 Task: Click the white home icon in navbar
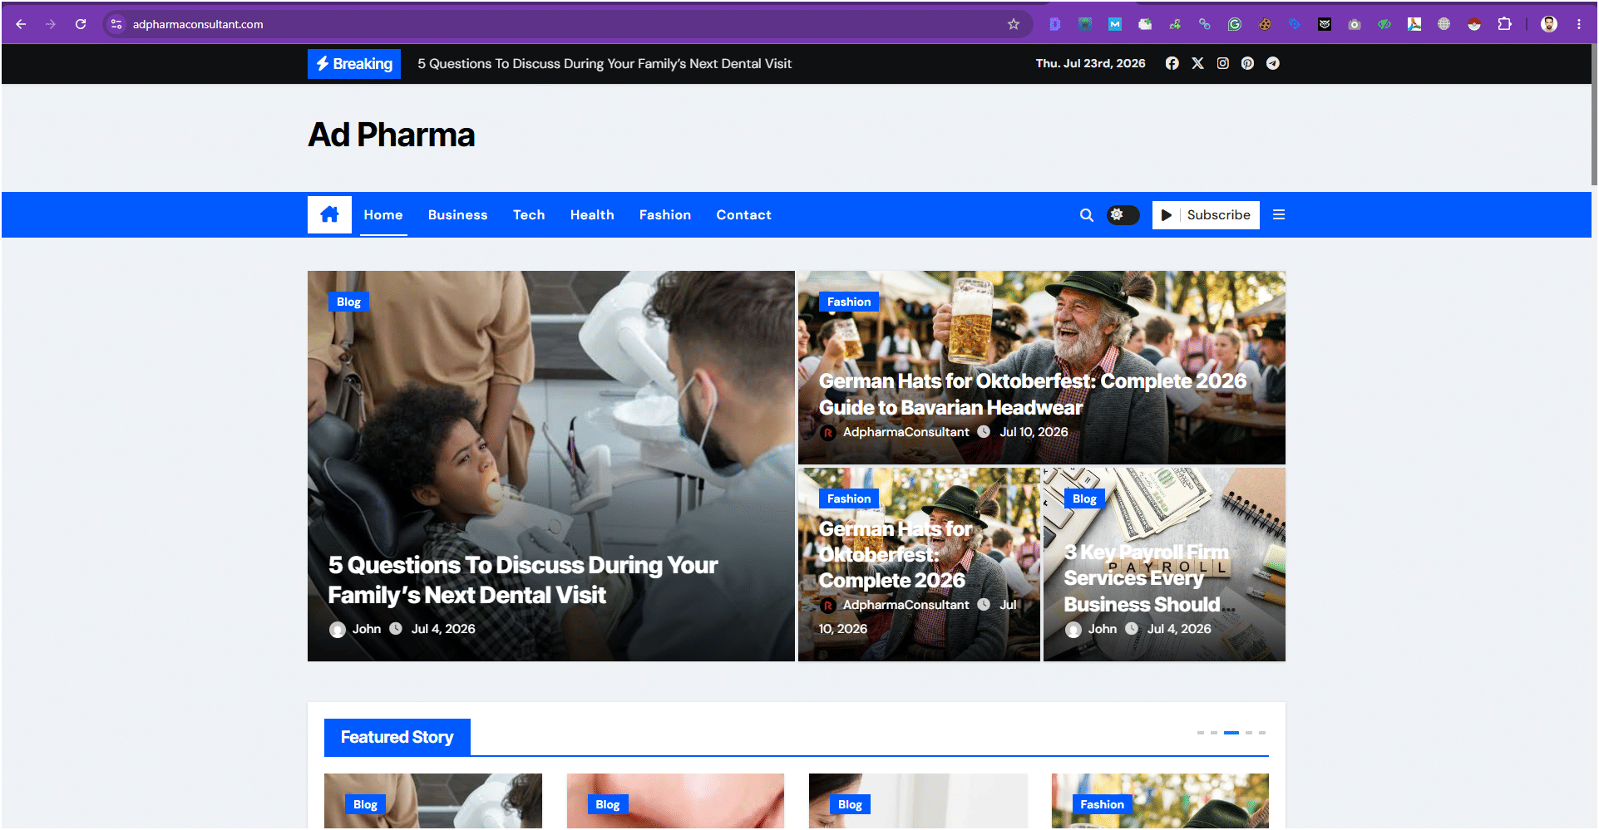tap(329, 214)
